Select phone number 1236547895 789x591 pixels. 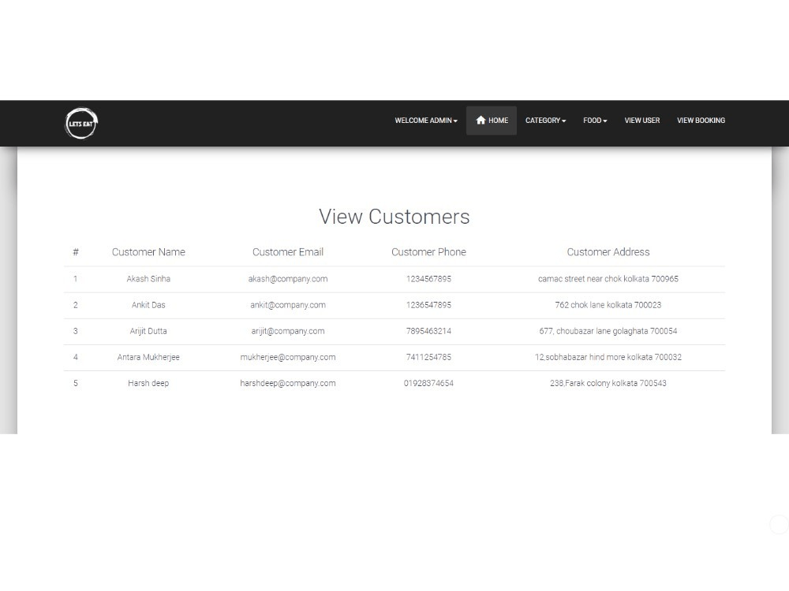(428, 304)
